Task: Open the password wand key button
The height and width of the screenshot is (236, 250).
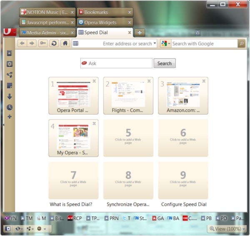Action: (43, 43)
